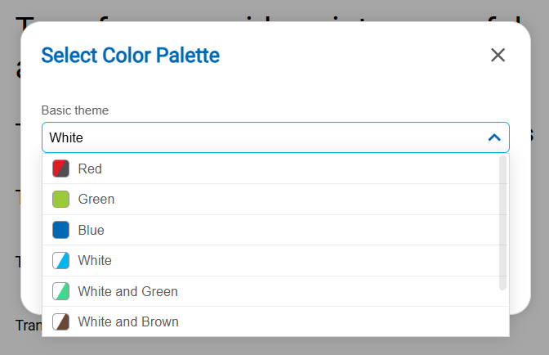
Task: Click the white and blue White swatch icon
Action: pos(60,260)
